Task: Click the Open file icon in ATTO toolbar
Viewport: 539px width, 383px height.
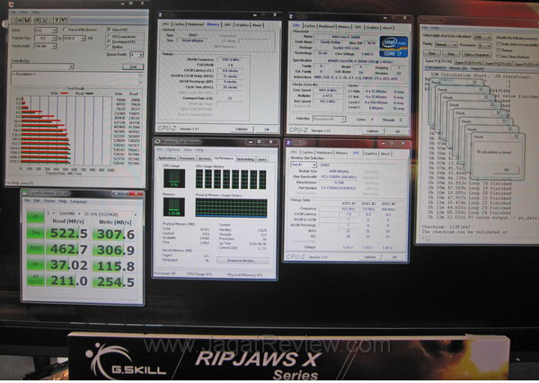Action: pos(21,20)
